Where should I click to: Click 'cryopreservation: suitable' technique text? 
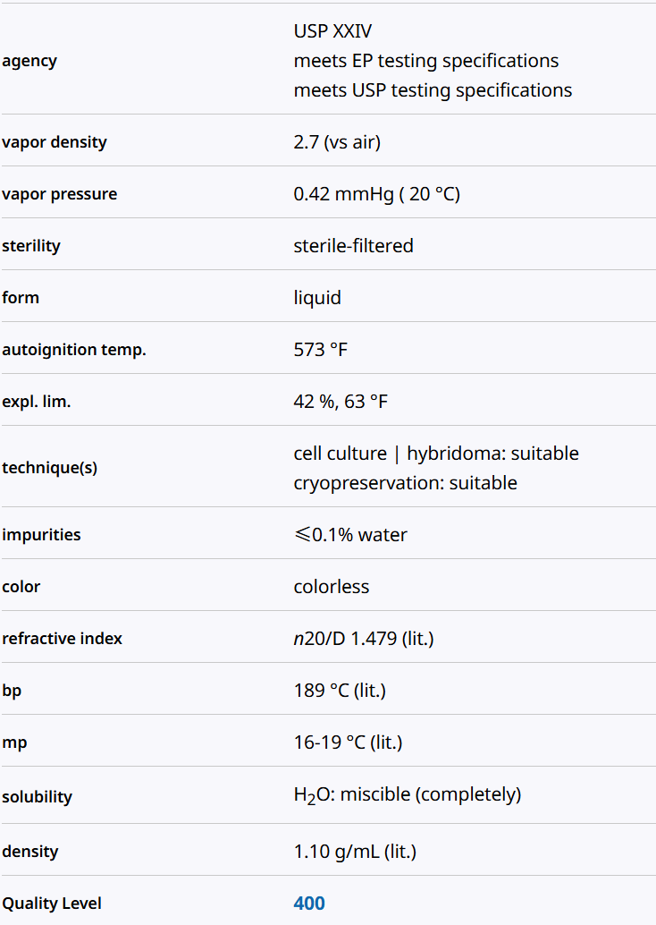405,483
